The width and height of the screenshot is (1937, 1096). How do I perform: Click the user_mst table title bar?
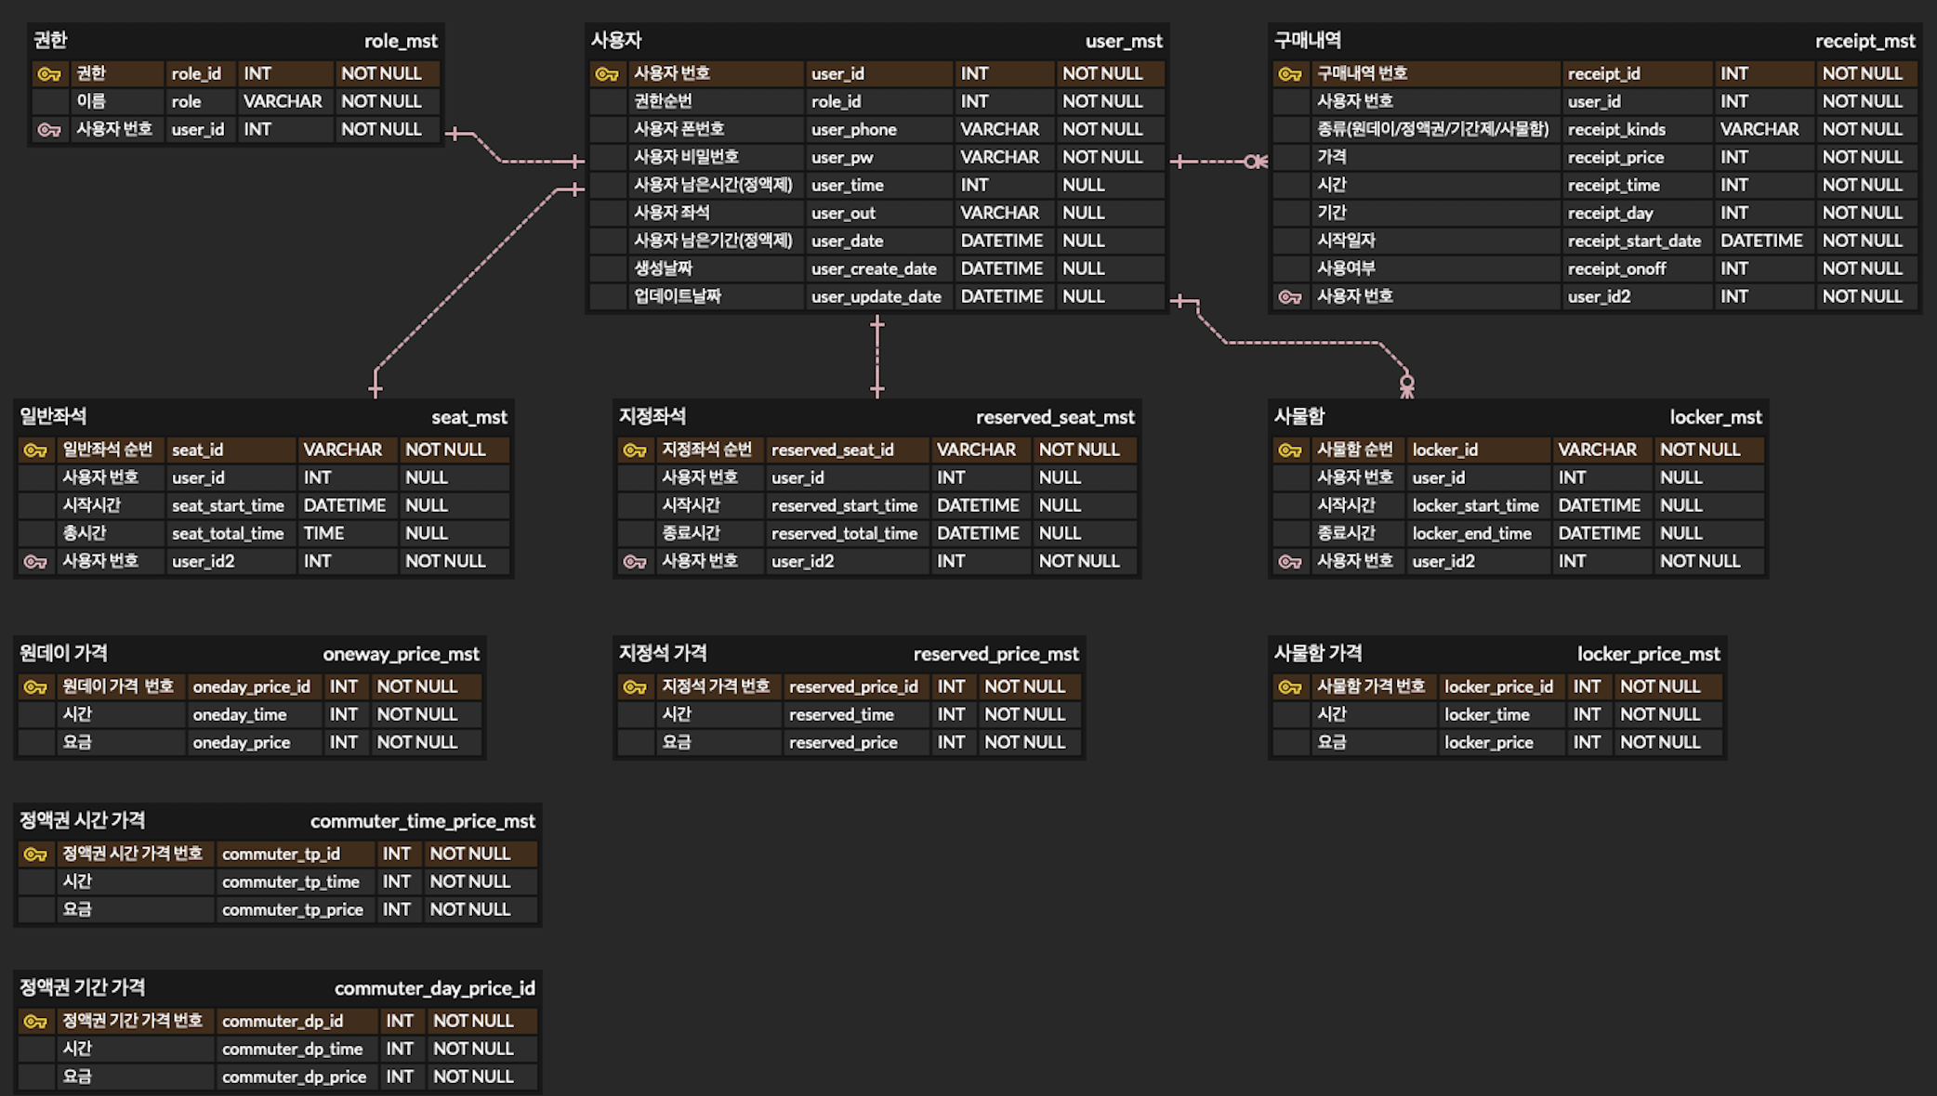point(874,41)
